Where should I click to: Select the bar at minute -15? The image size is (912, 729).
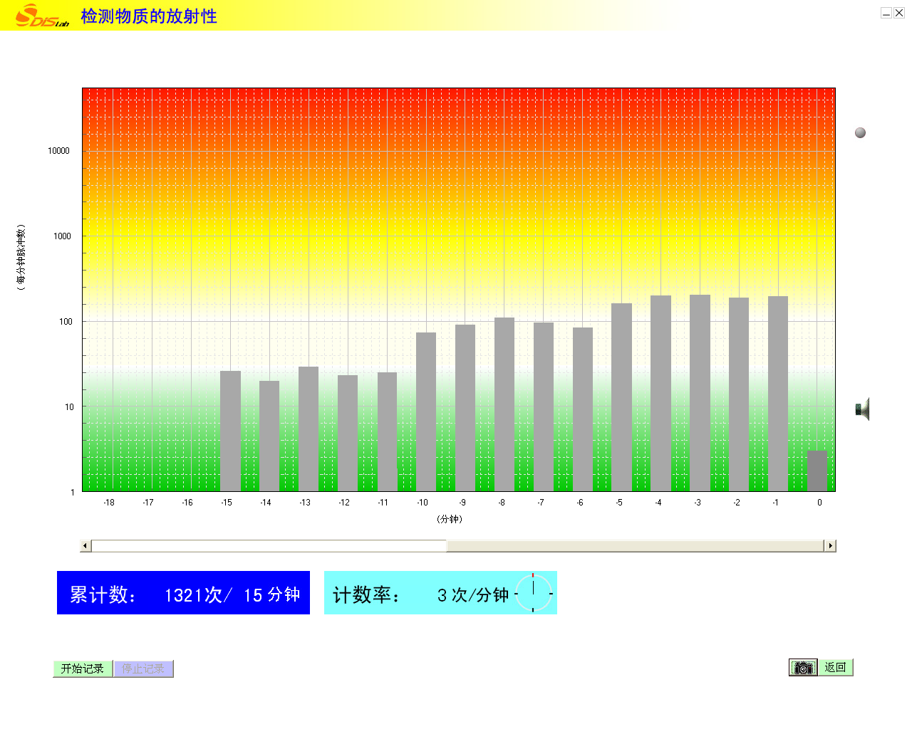[x=230, y=431]
